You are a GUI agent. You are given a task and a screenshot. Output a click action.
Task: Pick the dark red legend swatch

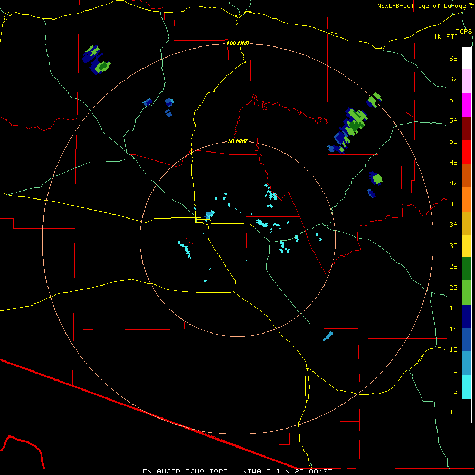pos(466,129)
